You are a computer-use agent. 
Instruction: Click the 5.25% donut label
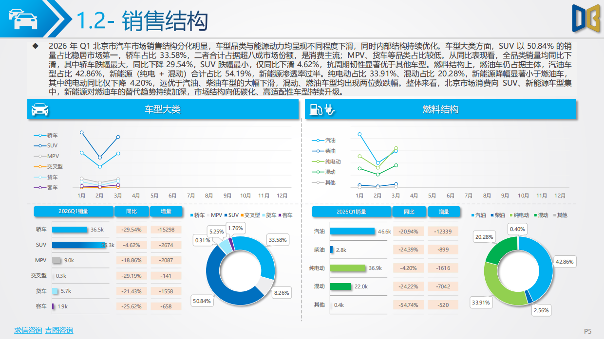[x=216, y=232]
